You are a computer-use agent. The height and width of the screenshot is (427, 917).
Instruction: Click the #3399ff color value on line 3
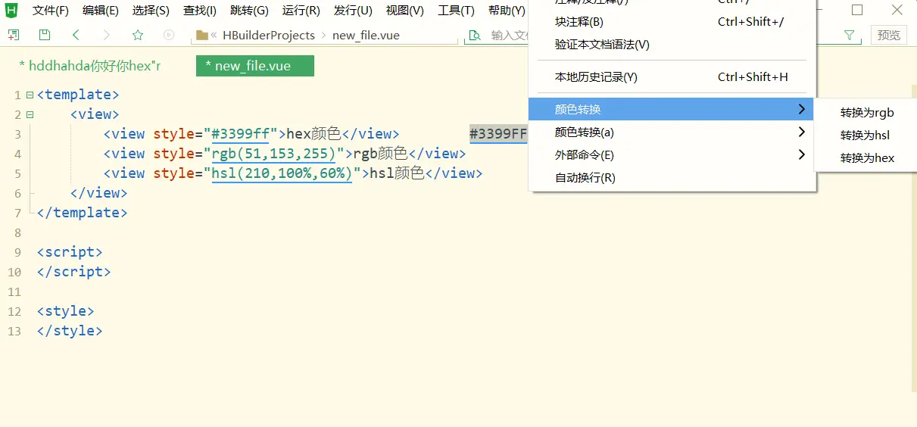240,134
